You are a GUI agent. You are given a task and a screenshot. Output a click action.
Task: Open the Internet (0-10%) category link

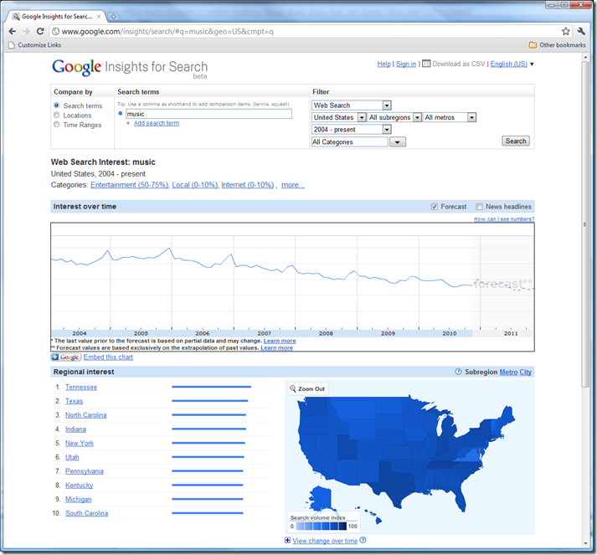click(248, 185)
